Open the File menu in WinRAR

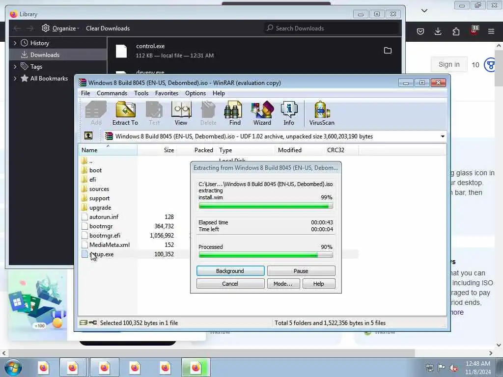tap(85, 93)
